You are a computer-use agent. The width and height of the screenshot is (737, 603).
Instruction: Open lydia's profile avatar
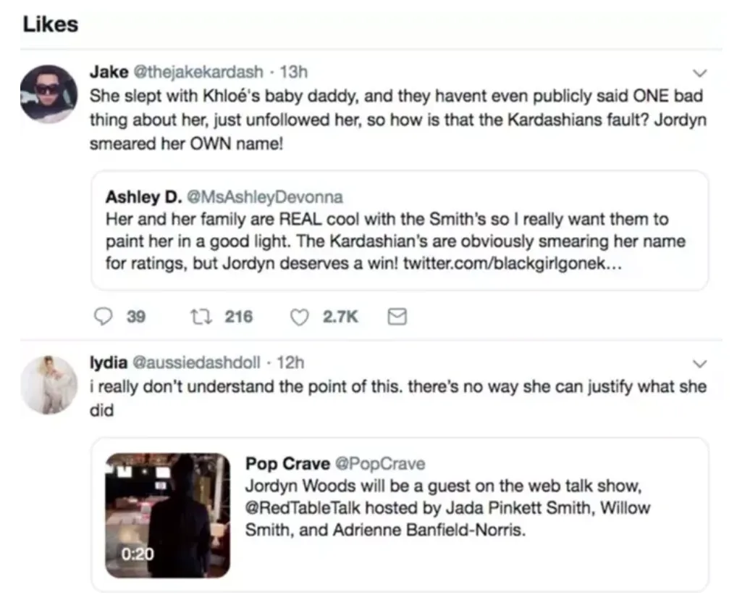49,385
